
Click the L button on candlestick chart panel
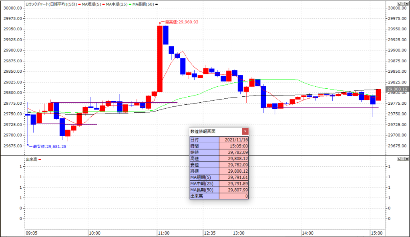coord(399,3)
